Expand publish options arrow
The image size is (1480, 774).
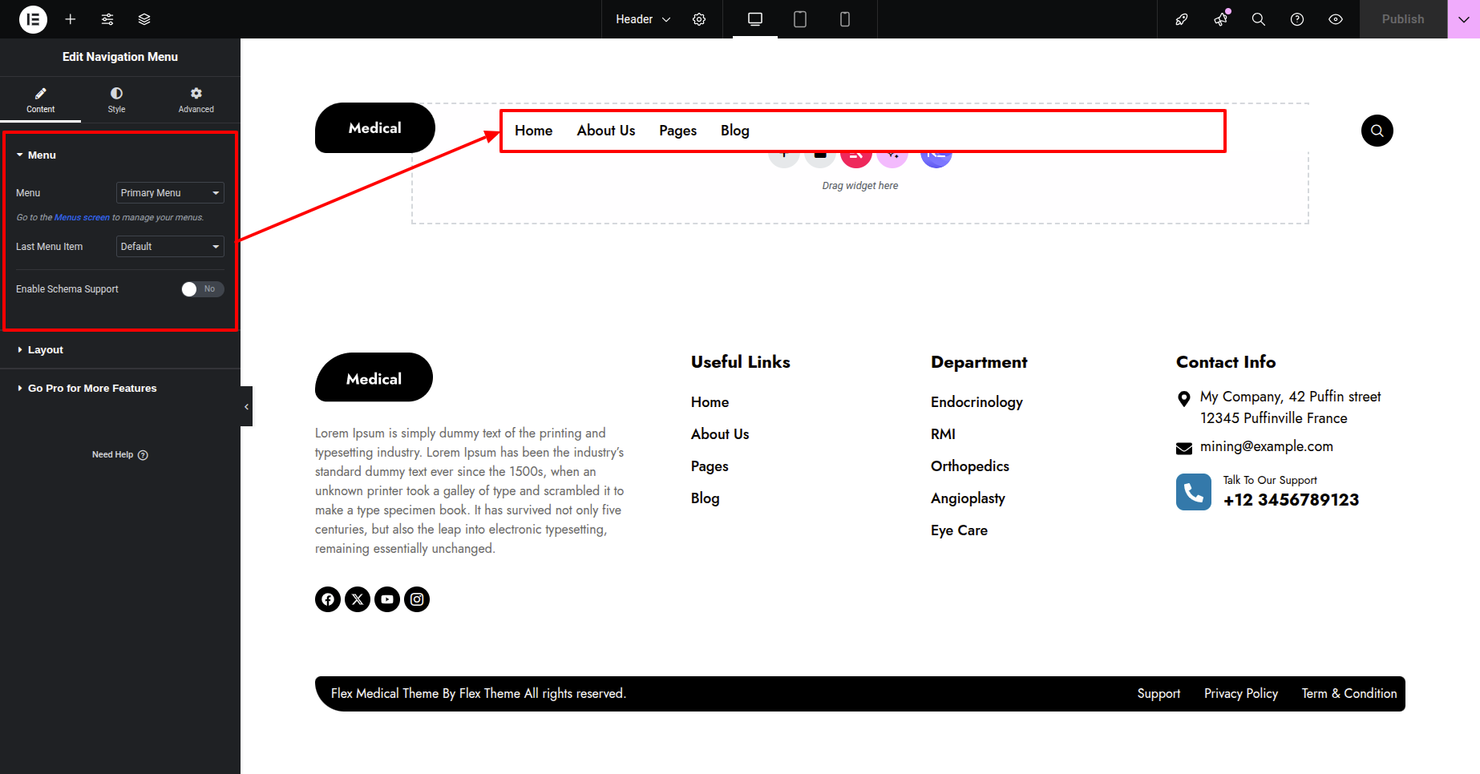pos(1464,19)
